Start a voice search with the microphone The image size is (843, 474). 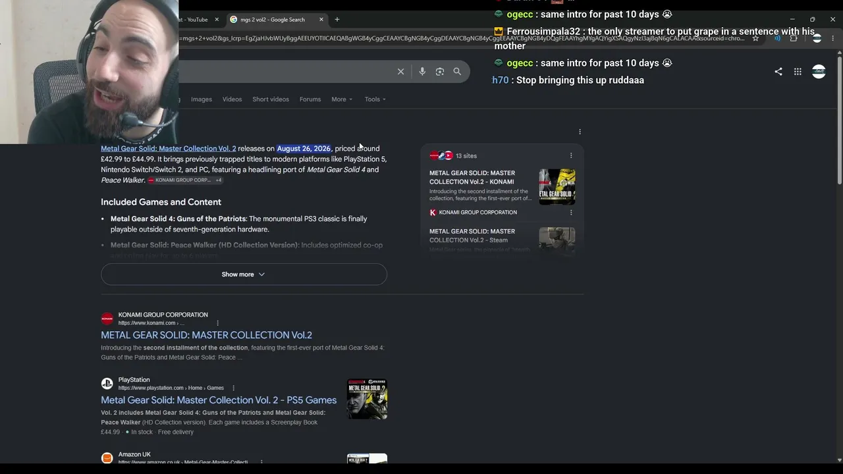(422, 72)
